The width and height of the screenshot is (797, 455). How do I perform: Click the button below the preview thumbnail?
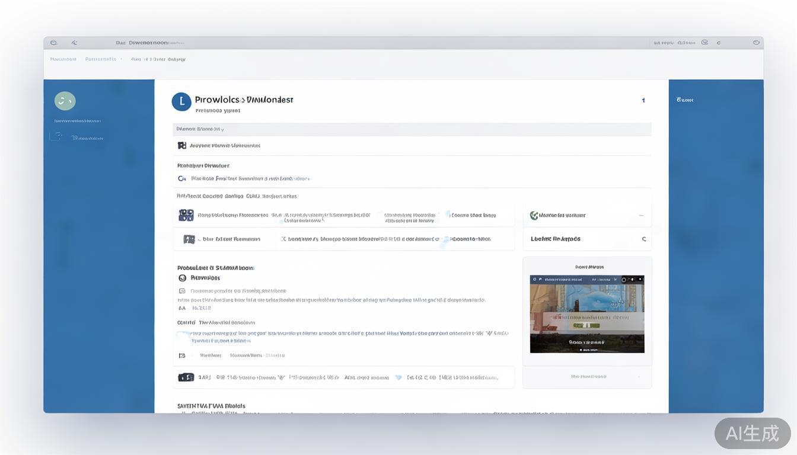pyautogui.click(x=588, y=377)
